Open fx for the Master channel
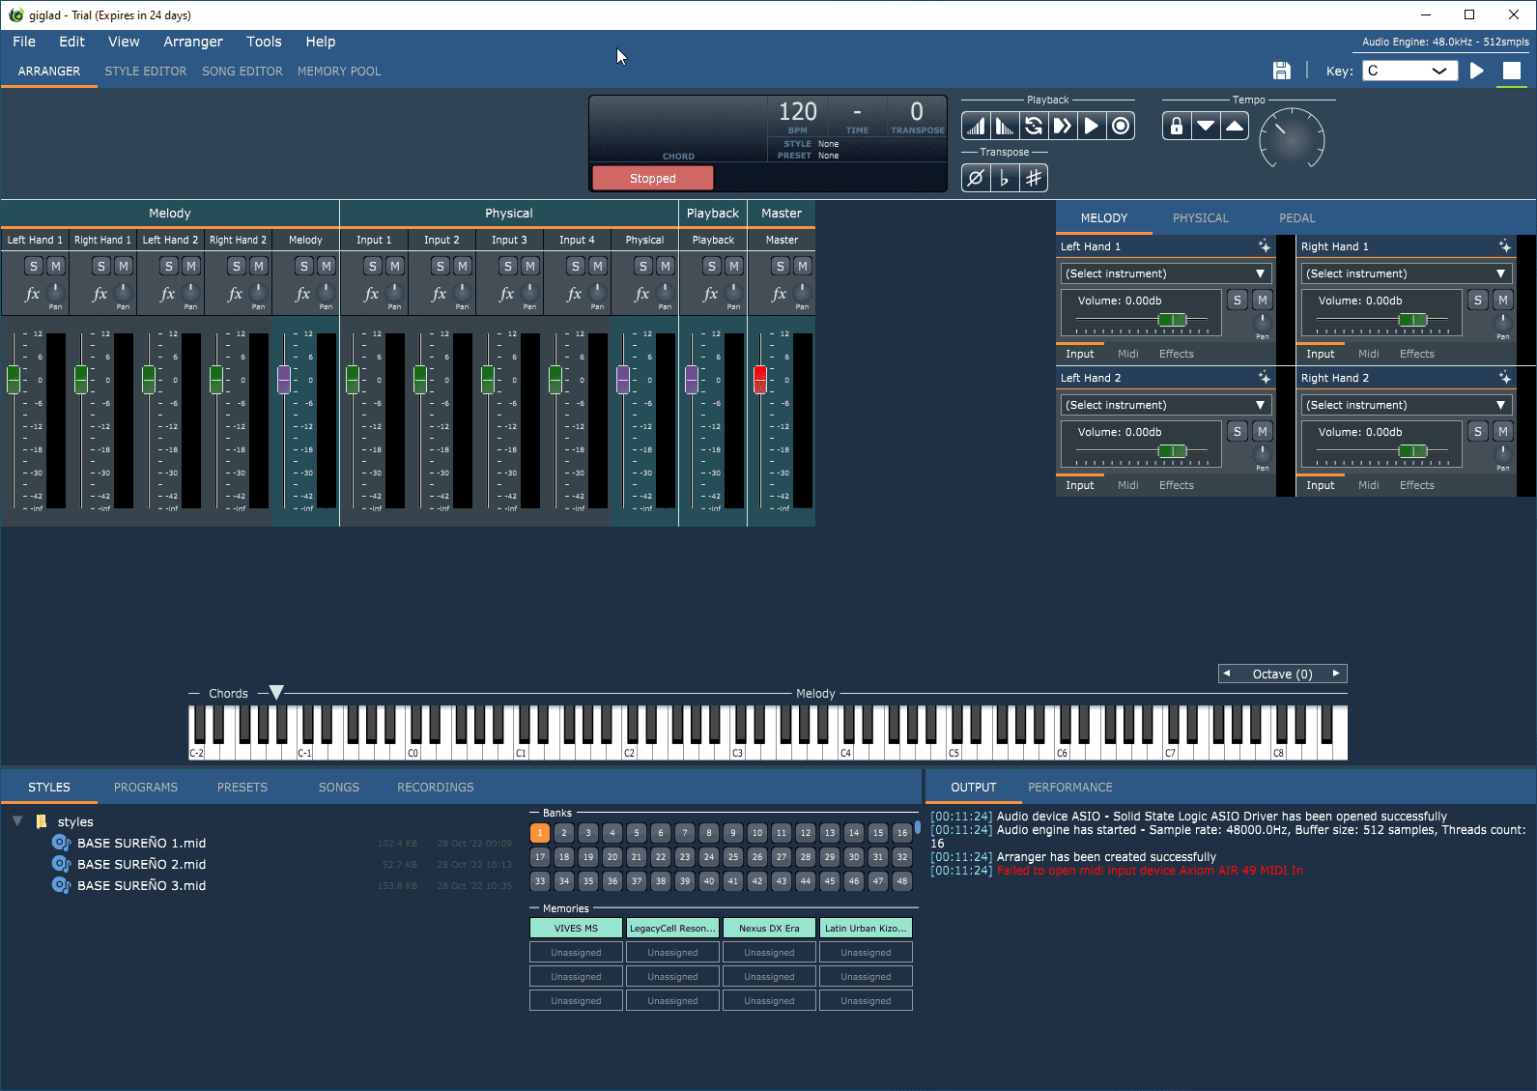1537x1091 pixels. point(779,294)
